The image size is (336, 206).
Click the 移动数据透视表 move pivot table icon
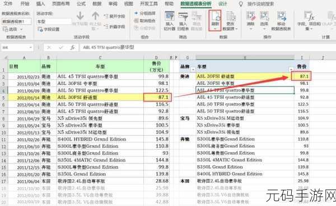[281, 16]
